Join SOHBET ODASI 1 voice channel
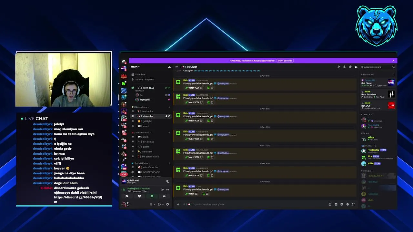 point(151,172)
